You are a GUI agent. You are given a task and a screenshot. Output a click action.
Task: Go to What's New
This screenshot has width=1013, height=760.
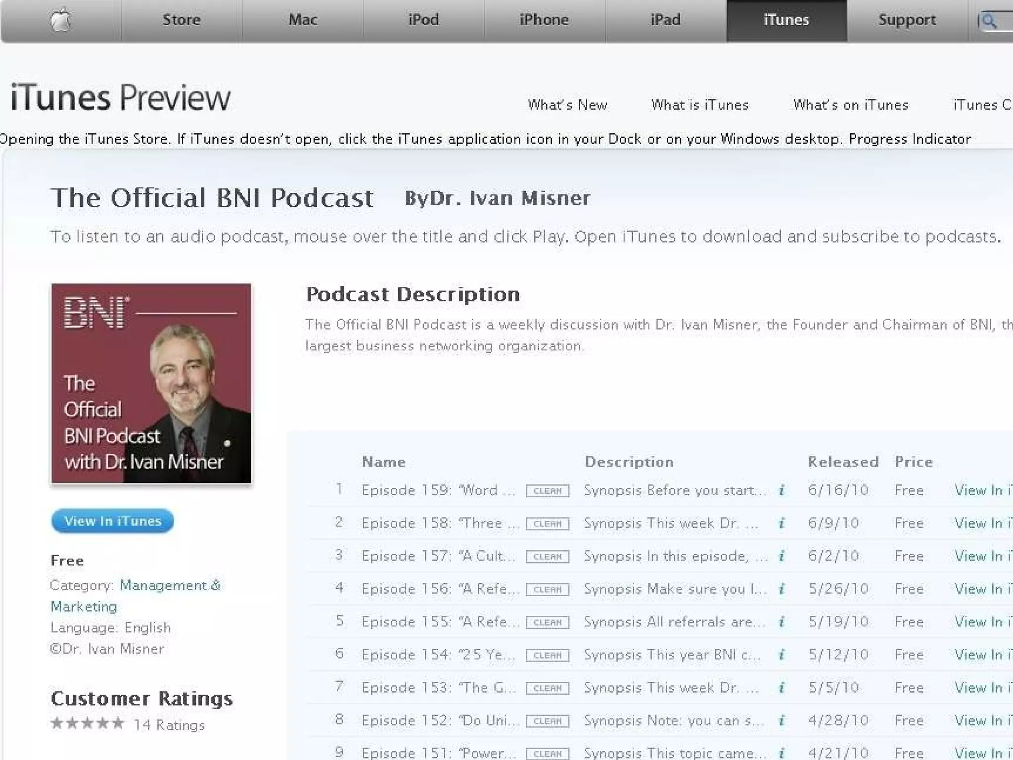coord(567,105)
